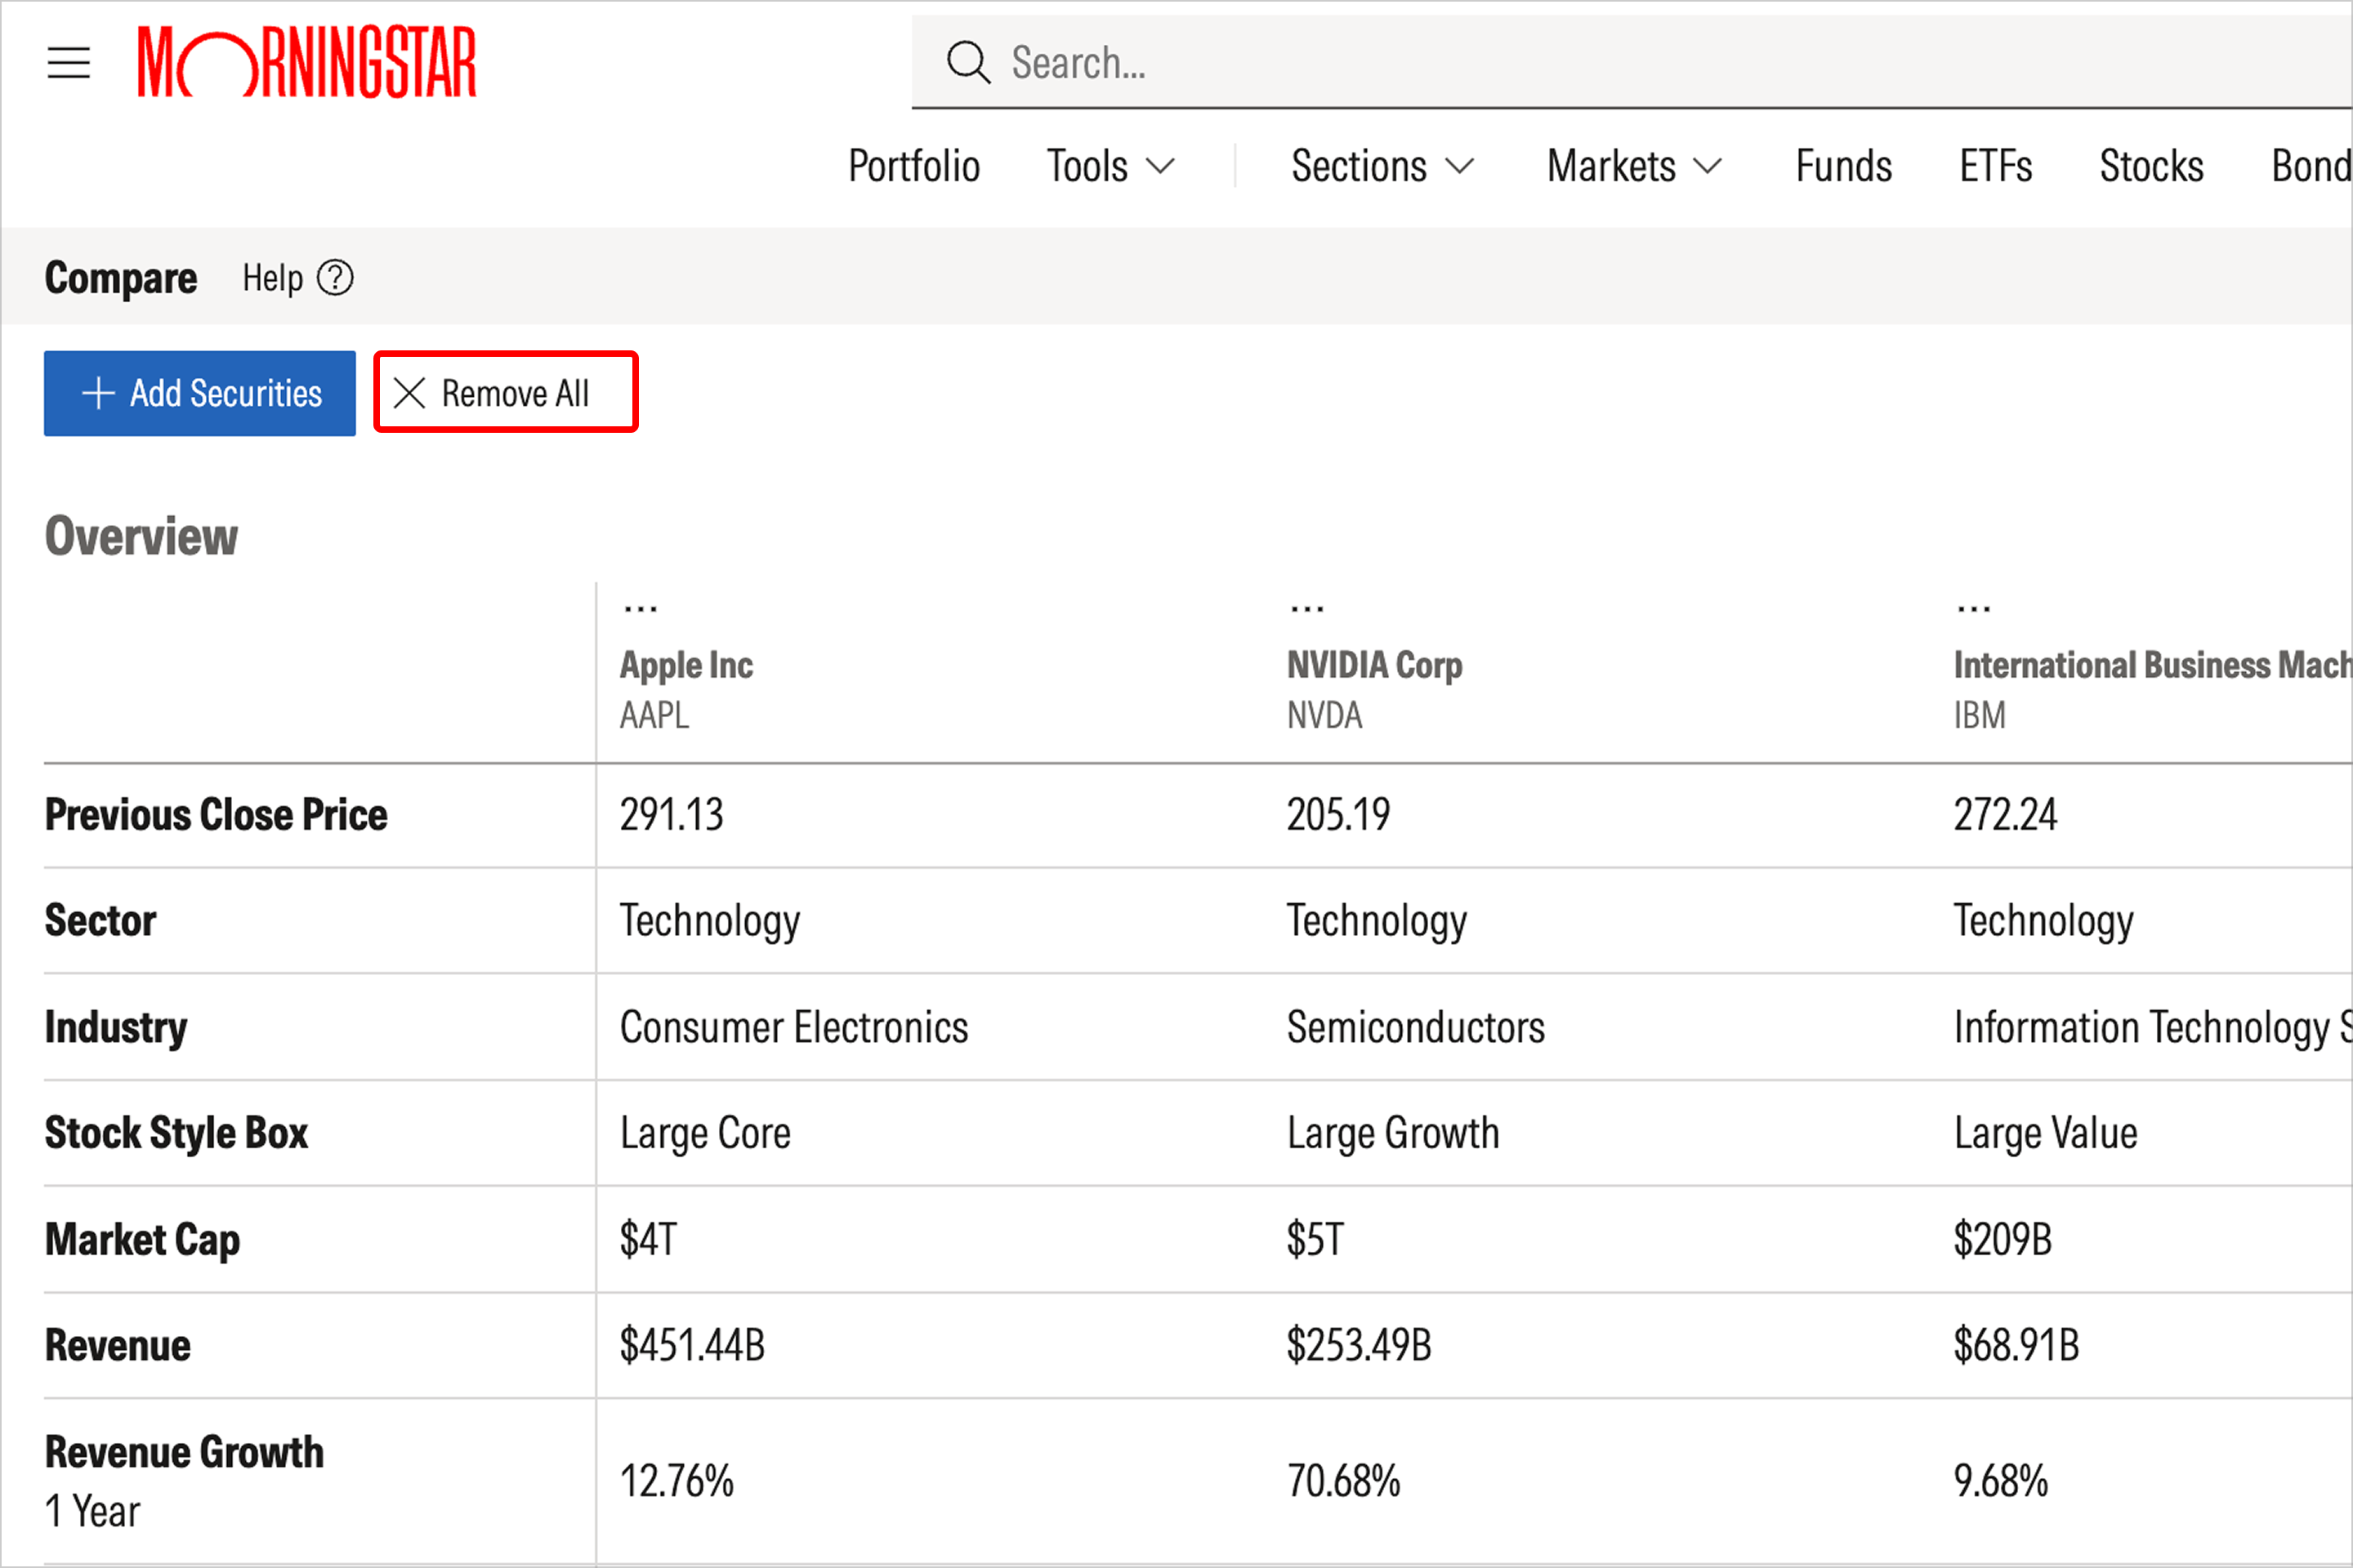
Task: Go to Stocks section
Action: click(x=2151, y=166)
